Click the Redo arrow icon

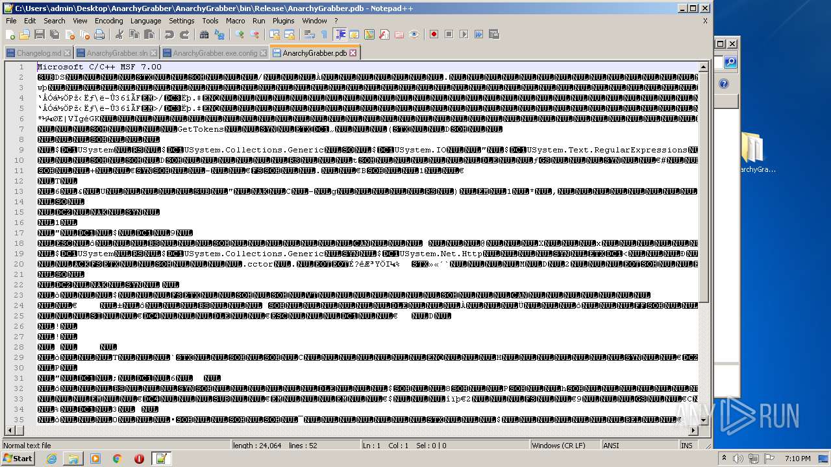click(184, 34)
